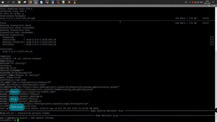Image resolution: width=217 pixels, height=122 pixels.
Task: Click the terminal vertical scrollbar thumb
Action: pos(216,85)
